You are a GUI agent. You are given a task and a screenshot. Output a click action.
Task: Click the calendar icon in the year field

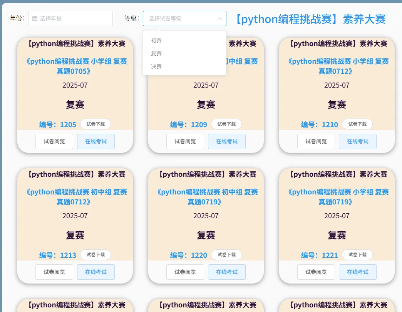coord(35,18)
